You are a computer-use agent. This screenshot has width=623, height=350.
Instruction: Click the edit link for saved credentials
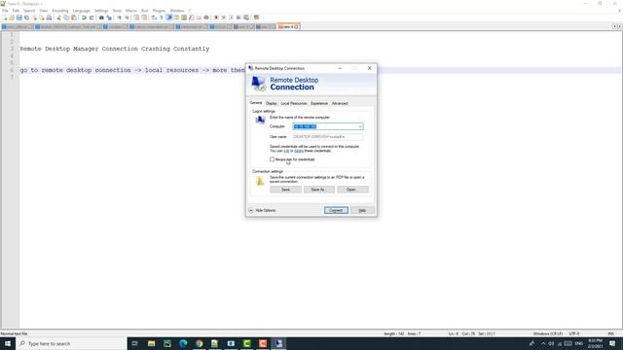[286, 151]
